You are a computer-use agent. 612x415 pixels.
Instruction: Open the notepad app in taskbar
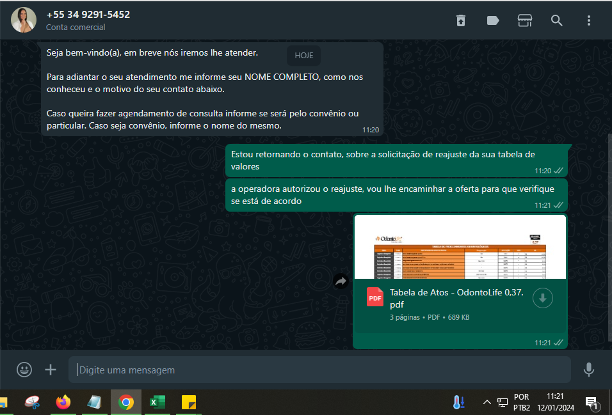click(95, 402)
